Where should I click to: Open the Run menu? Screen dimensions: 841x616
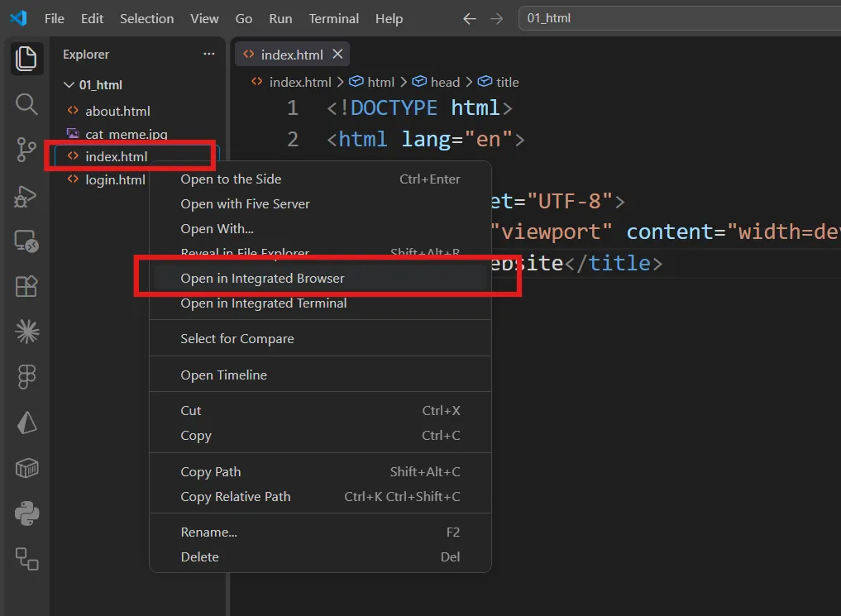[280, 19]
